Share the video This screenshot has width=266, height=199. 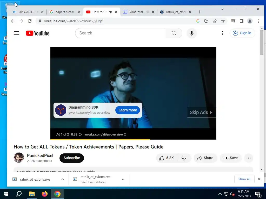(205, 158)
